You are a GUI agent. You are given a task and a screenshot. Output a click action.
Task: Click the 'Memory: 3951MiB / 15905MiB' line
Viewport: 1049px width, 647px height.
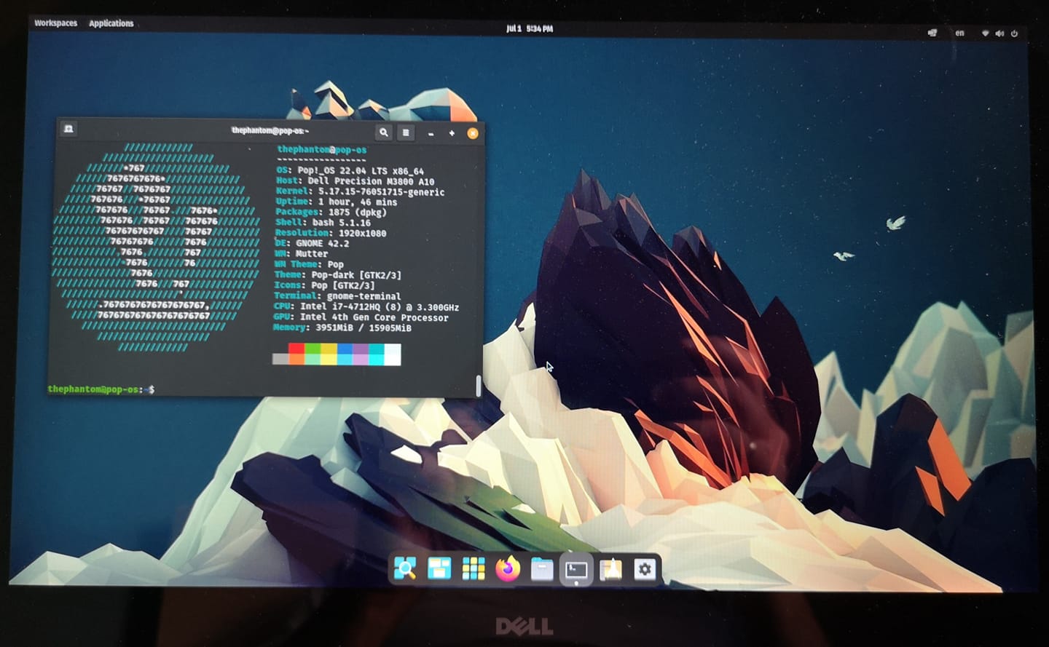(342, 328)
